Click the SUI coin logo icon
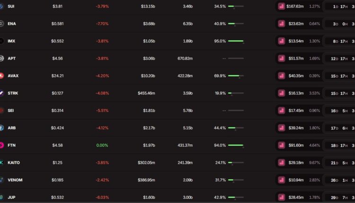The height and width of the screenshot is (203, 355). tap(1, 7)
